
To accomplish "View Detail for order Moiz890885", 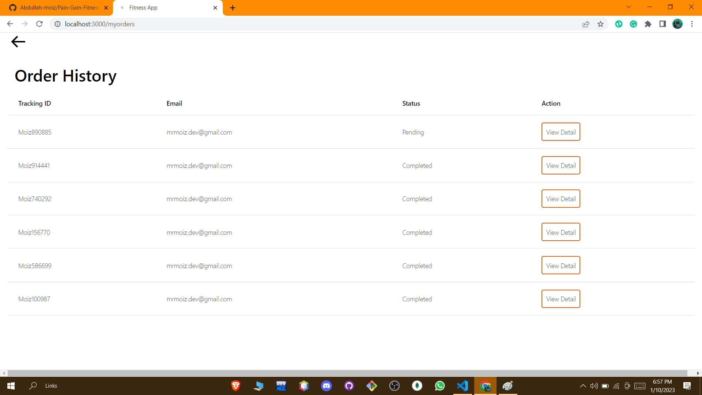I will pyautogui.click(x=561, y=132).
